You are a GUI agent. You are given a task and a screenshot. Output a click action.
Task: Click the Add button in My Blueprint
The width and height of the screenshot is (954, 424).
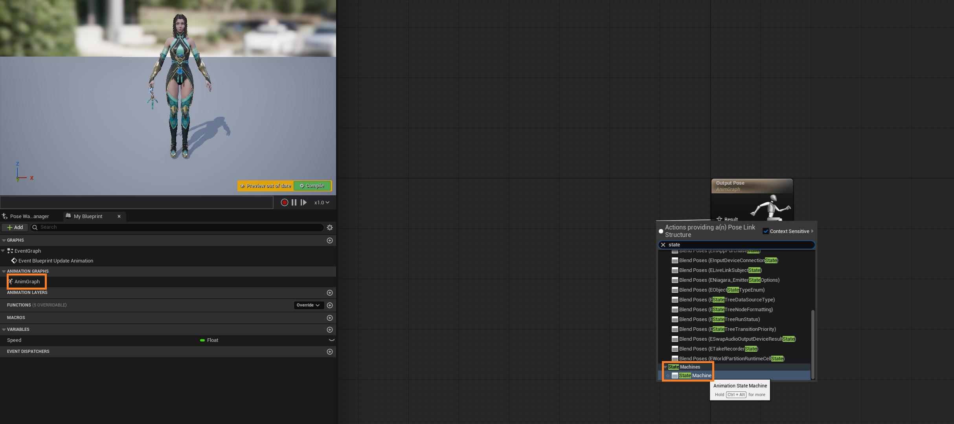(x=15, y=228)
